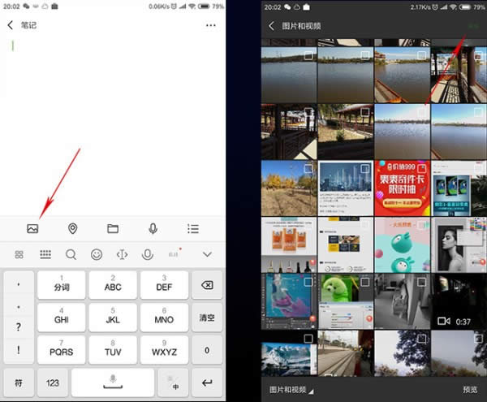Tap the keyboard voice input icon
Image resolution: width=487 pixels, height=402 pixels.
(148, 254)
